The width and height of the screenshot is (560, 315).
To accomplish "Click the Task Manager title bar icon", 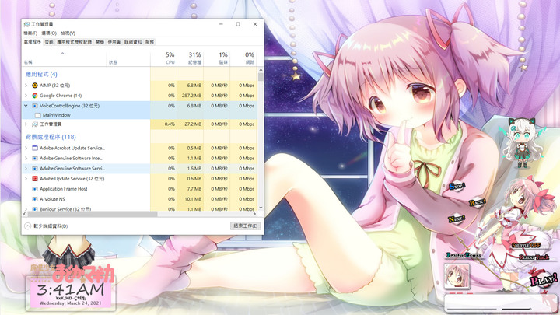I will (26, 24).
